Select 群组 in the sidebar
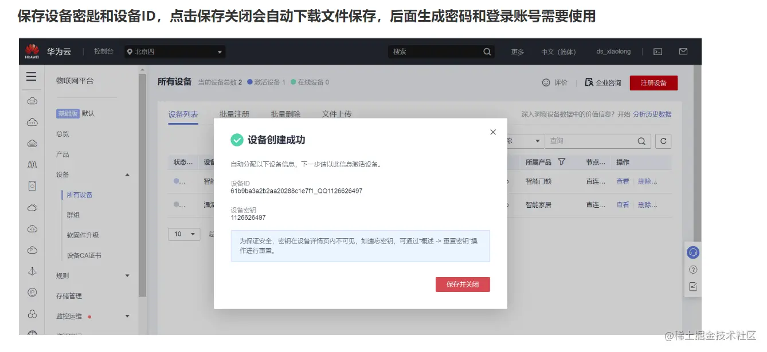 pos(73,215)
